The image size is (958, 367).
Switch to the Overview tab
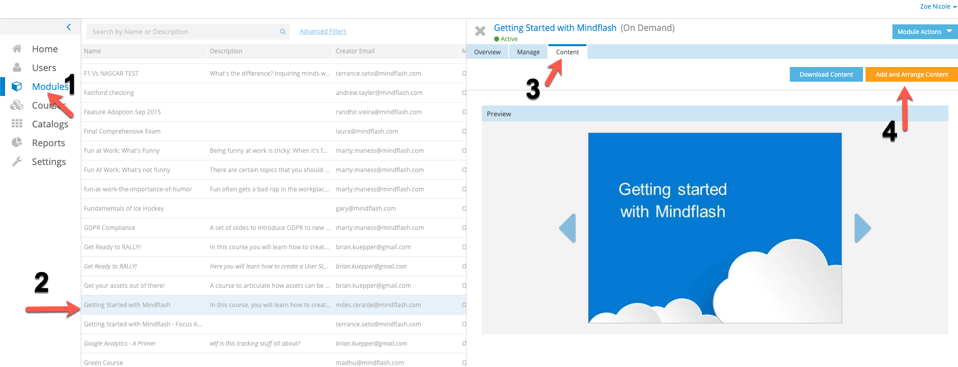click(487, 52)
